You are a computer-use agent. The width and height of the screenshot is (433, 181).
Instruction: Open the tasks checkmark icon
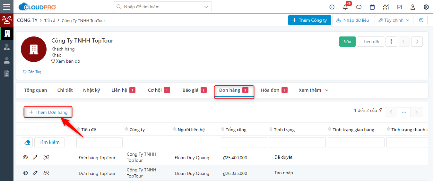(399, 7)
